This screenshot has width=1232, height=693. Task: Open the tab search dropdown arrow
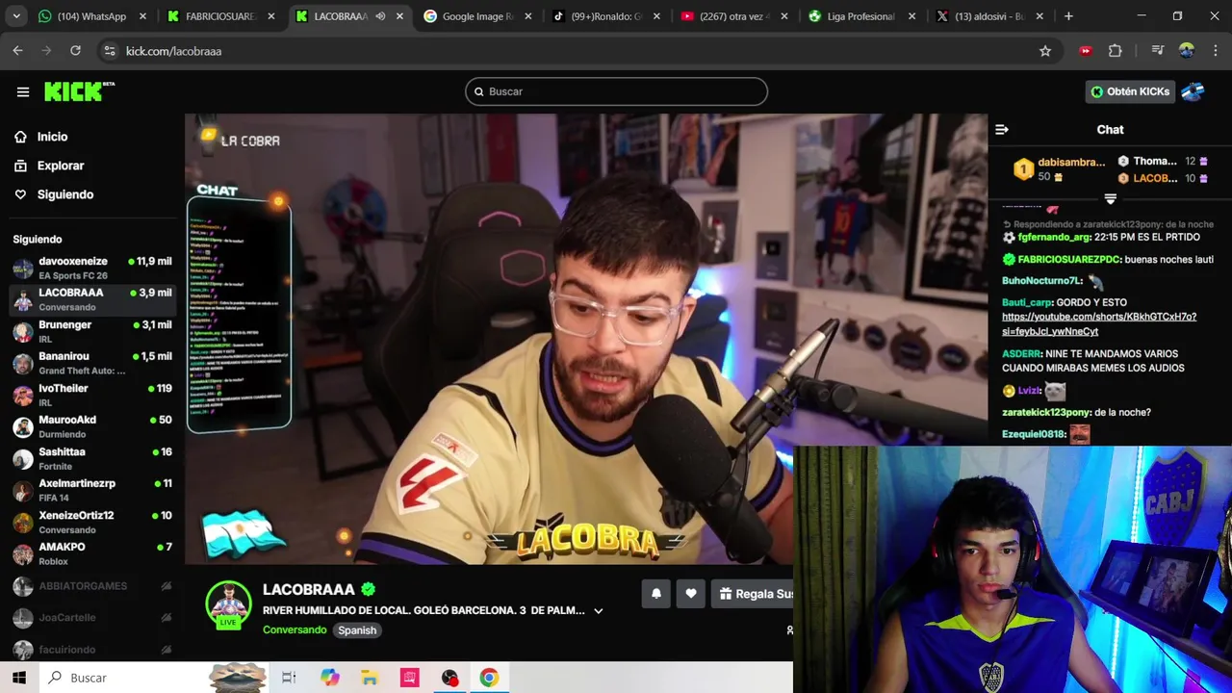coord(16,16)
